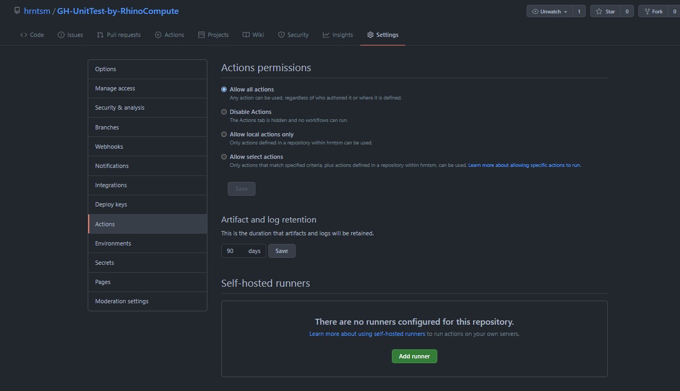The height and width of the screenshot is (391, 680).
Task: Open the Insights tab
Action: tap(338, 35)
